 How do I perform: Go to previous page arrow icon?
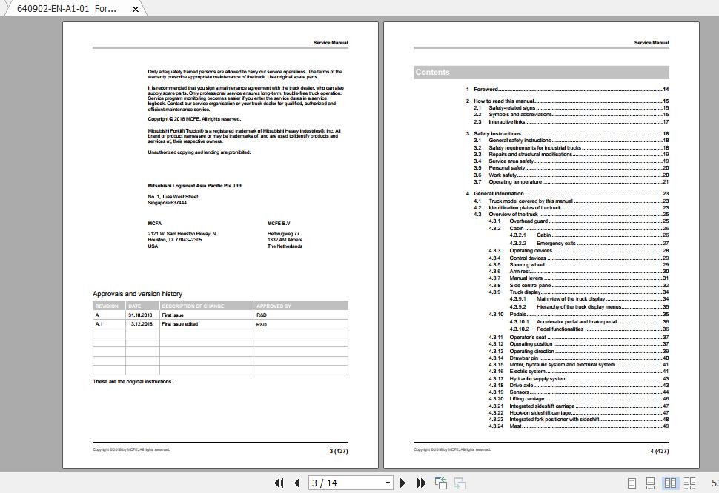(x=296, y=483)
